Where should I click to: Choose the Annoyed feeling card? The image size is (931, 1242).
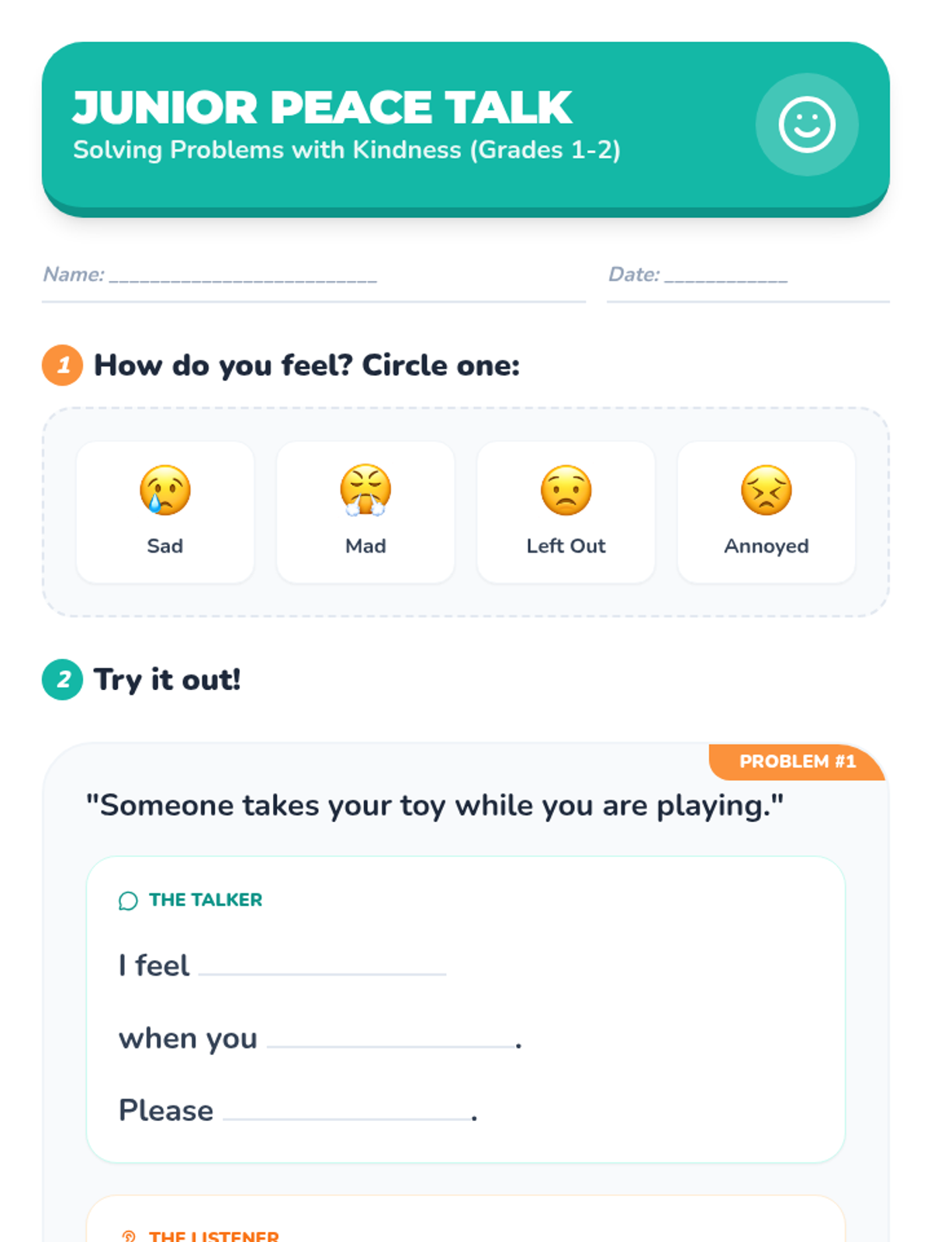767,512
